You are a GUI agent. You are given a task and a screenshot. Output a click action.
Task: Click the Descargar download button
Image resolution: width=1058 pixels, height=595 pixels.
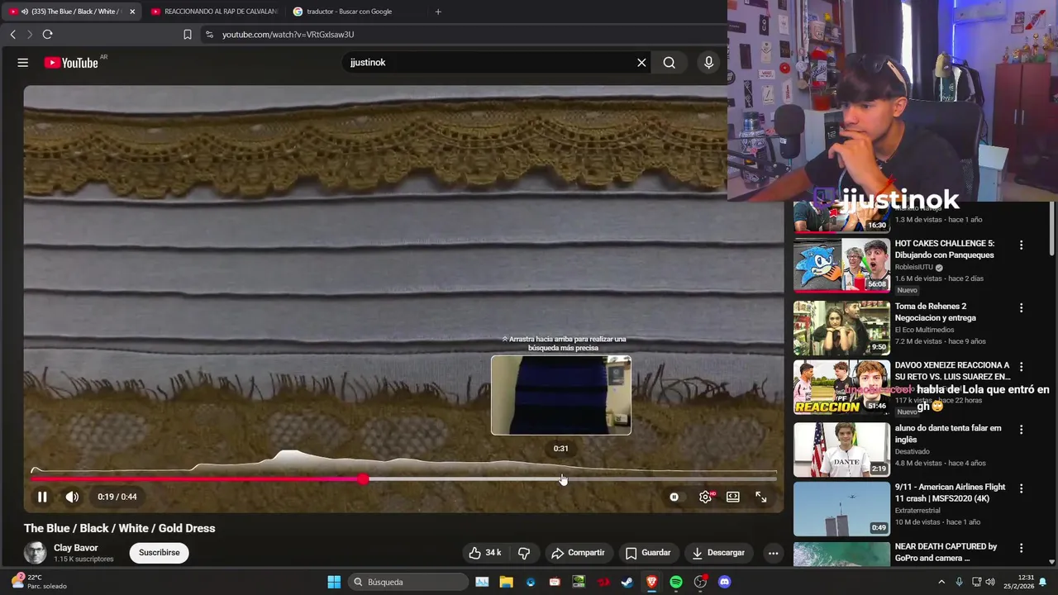tap(719, 553)
